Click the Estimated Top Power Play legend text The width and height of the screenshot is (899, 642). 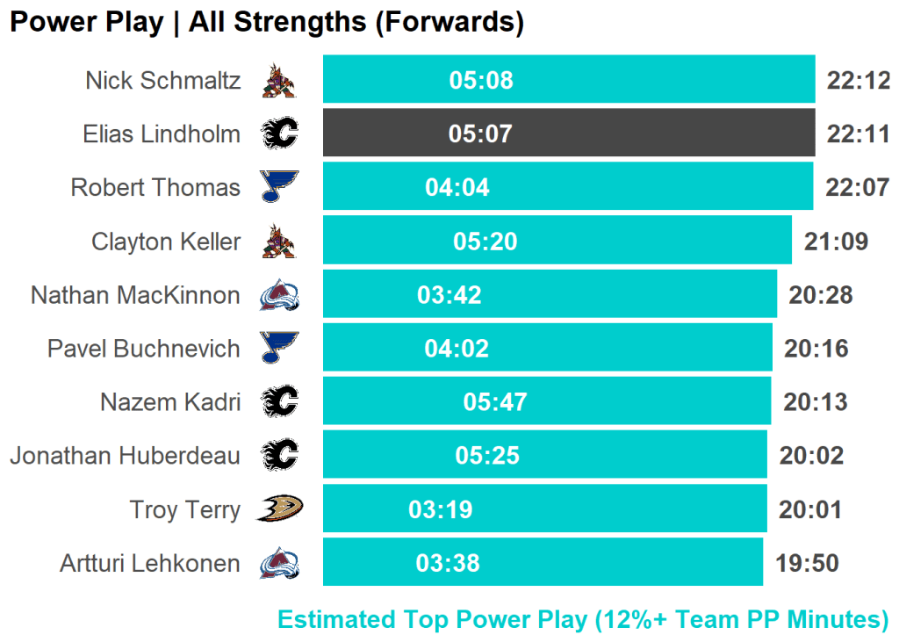(x=583, y=619)
